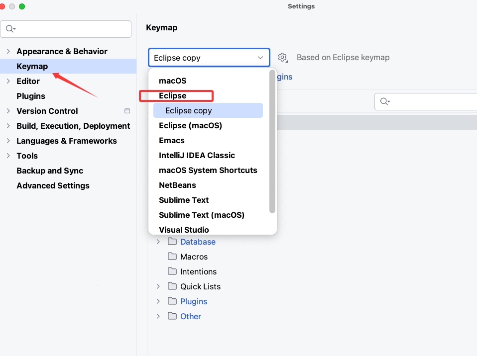Open the Eclipse copy keymap dropdown
The height and width of the screenshot is (356, 477).
209,58
